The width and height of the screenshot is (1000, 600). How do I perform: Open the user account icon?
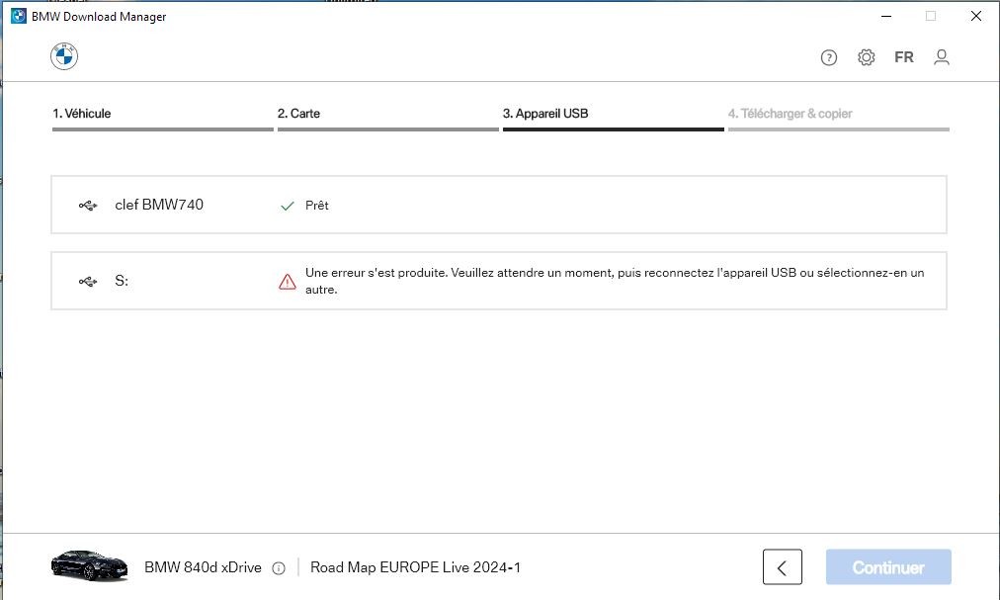942,57
